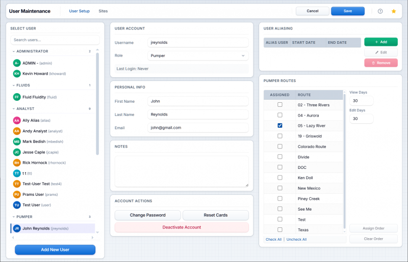Click the alias Edit button
The height and width of the screenshot is (262, 408).
pos(381,52)
